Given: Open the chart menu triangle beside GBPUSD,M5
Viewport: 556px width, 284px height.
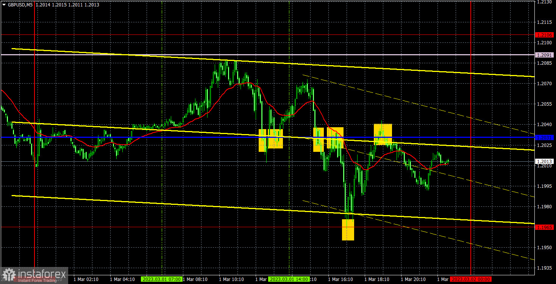Looking at the screenshot, I should point(4,4).
